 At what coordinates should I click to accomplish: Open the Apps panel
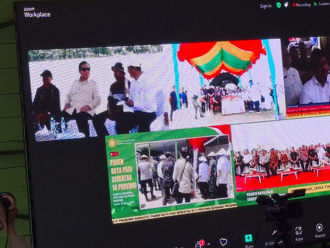[x=299, y=234]
